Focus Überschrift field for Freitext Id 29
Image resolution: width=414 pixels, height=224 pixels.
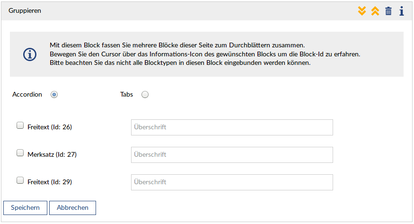point(232,182)
